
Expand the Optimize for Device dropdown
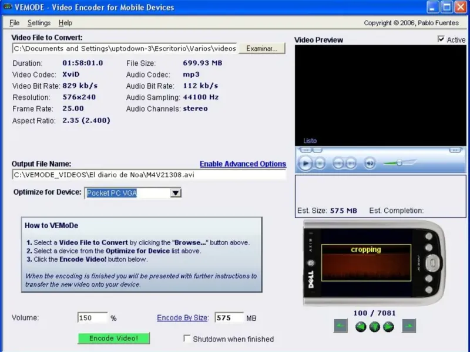(176, 192)
